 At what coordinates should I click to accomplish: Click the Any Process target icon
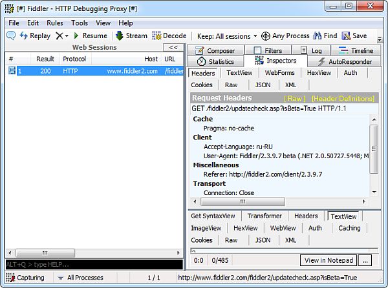pyautogui.click(x=265, y=36)
